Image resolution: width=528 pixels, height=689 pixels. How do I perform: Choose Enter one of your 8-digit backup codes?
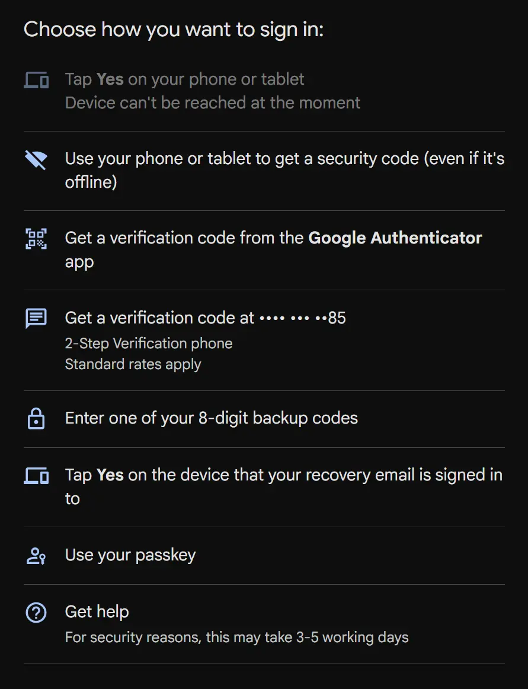pos(264,419)
